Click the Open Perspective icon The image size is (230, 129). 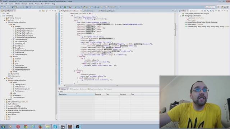pyautogui.click(x=218, y=7)
